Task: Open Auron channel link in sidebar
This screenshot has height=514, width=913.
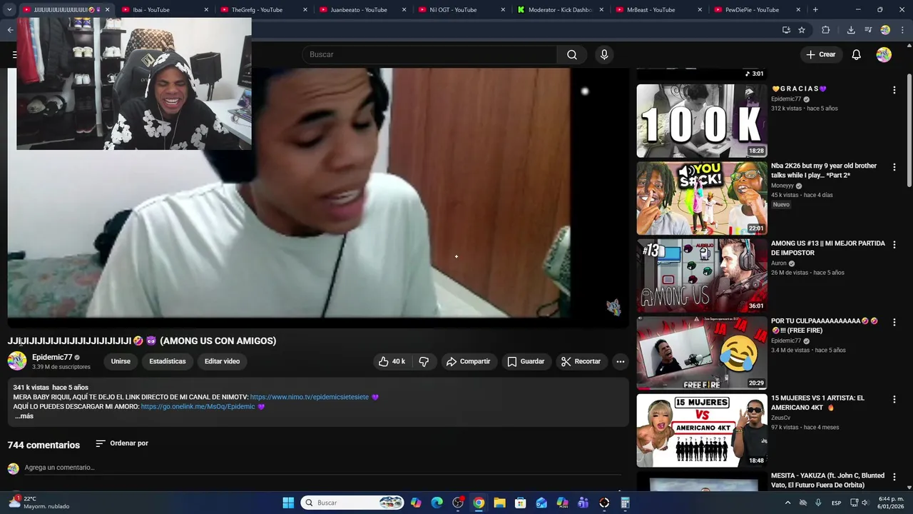Action: [778, 263]
